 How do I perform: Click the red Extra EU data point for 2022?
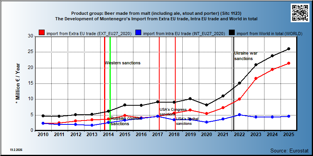[x=239, y=99]
